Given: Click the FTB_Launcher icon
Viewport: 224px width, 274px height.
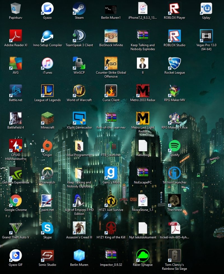Looking at the screenshot, I should 111,146.
